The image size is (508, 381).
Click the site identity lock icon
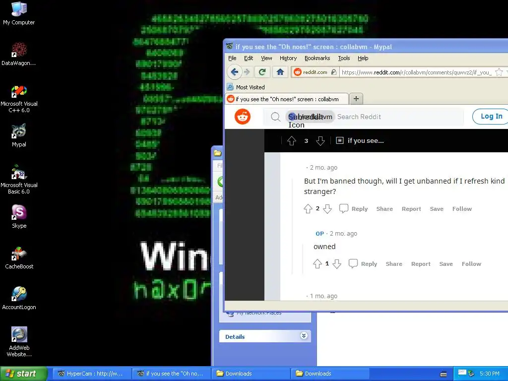[334, 72]
